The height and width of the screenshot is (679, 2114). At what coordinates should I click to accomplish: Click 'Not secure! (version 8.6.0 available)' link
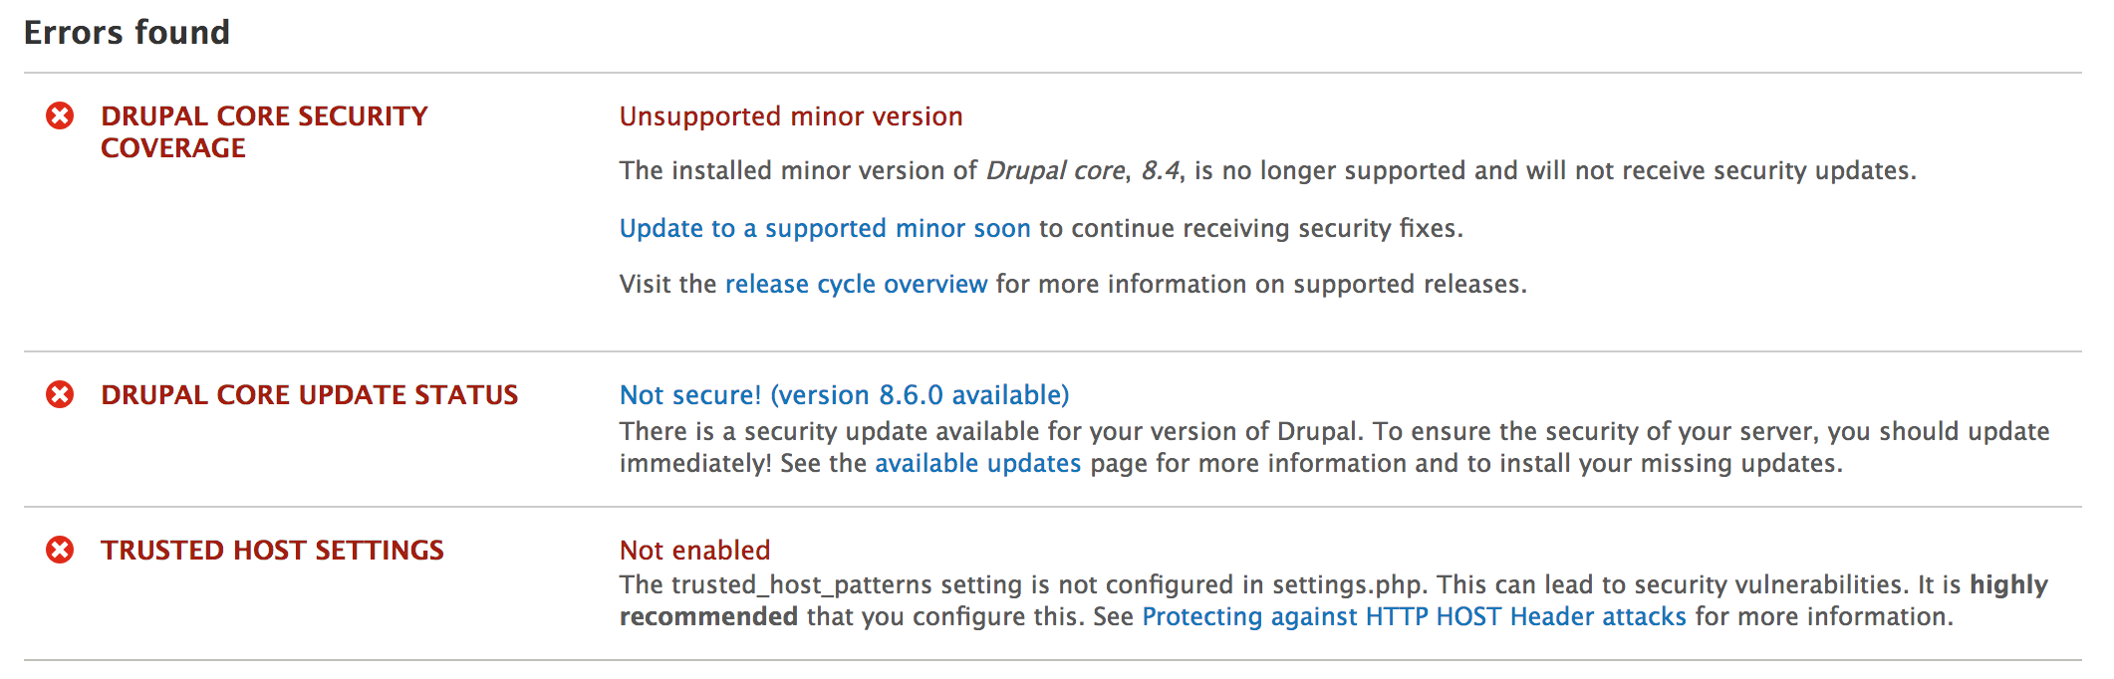point(844,395)
